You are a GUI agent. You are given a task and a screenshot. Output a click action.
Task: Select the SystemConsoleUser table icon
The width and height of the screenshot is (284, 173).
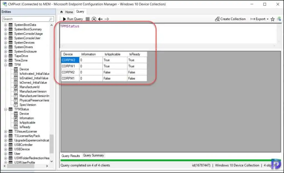coord(11,38)
